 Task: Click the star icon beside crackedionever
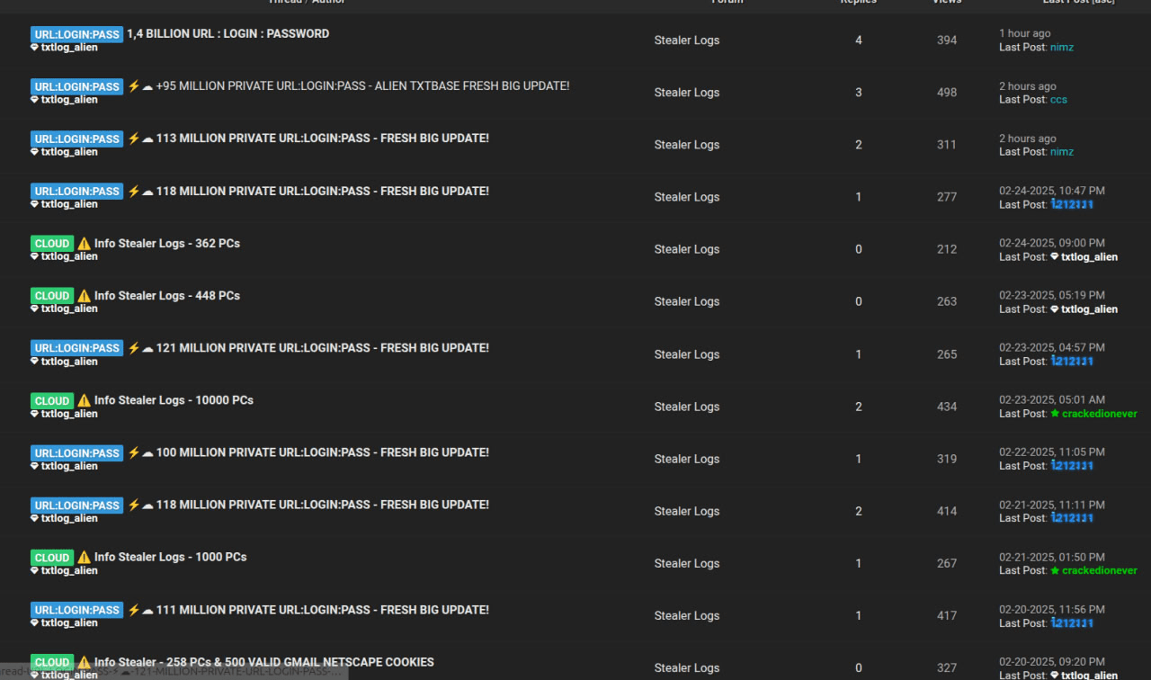[x=1054, y=413]
